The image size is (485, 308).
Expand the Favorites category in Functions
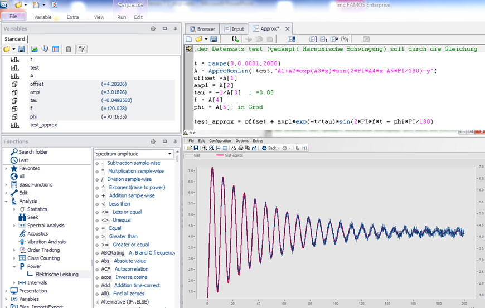pyautogui.click(x=6, y=168)
